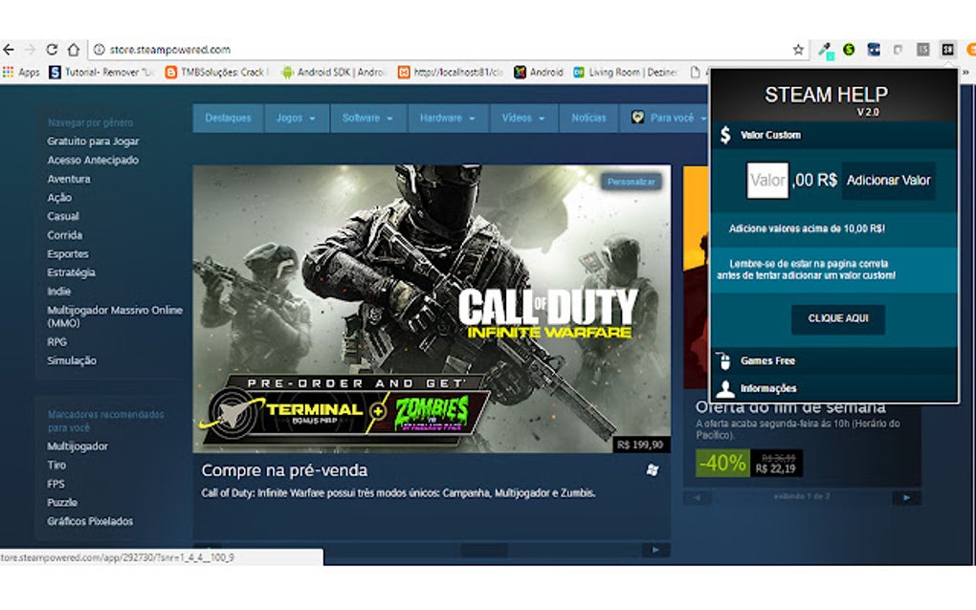Open the blue mask-face extension icon
The image size is (976, 610).
874,49
